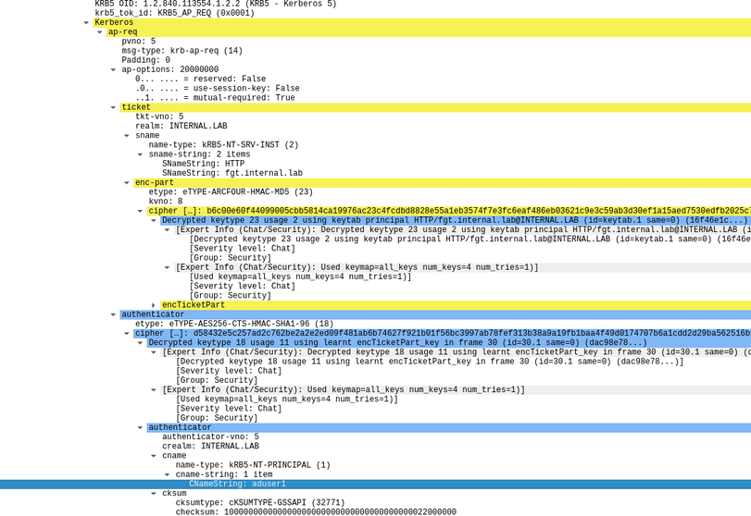
Task: Click the cksum label text
Action: pos(174,494)
